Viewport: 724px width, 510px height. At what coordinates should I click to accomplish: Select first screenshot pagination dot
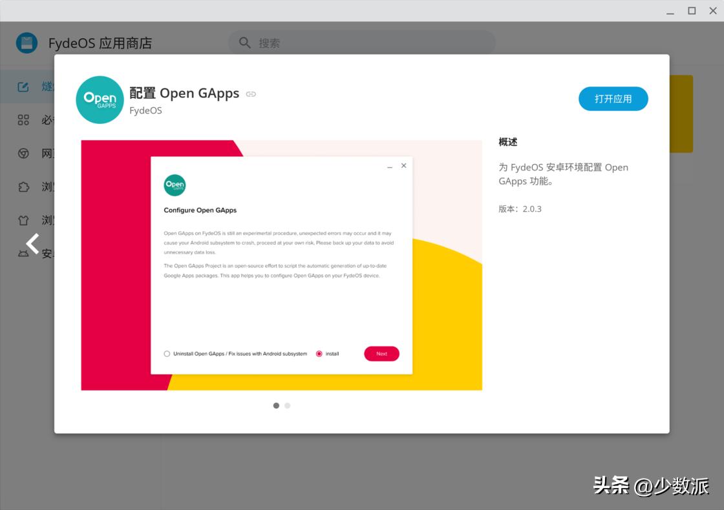[276, 406]
